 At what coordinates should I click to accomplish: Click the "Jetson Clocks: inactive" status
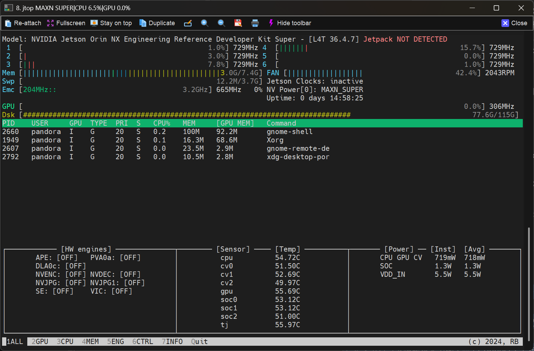tap(315, 81)
